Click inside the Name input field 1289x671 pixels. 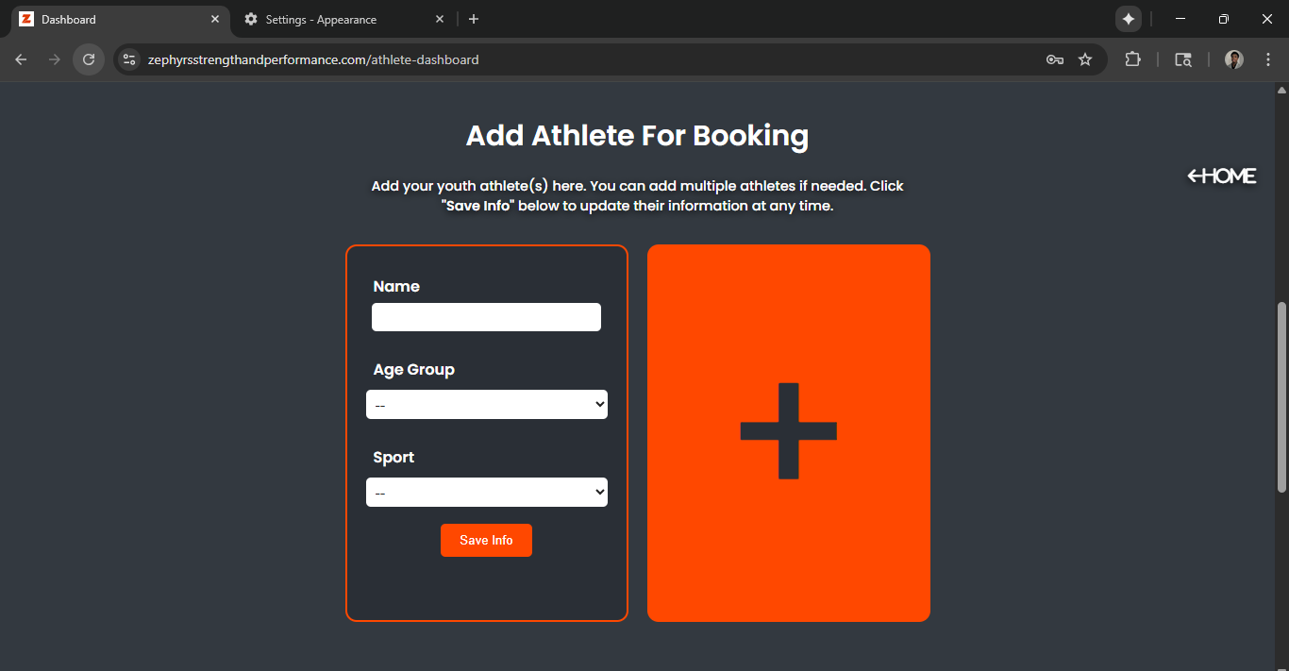point(486,317)
